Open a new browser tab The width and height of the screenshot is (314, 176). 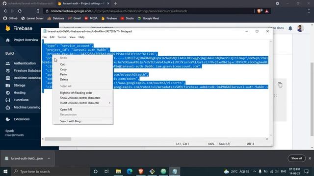116,3
